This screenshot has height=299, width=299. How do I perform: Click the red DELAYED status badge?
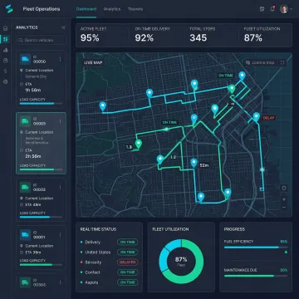click(128, 262)
